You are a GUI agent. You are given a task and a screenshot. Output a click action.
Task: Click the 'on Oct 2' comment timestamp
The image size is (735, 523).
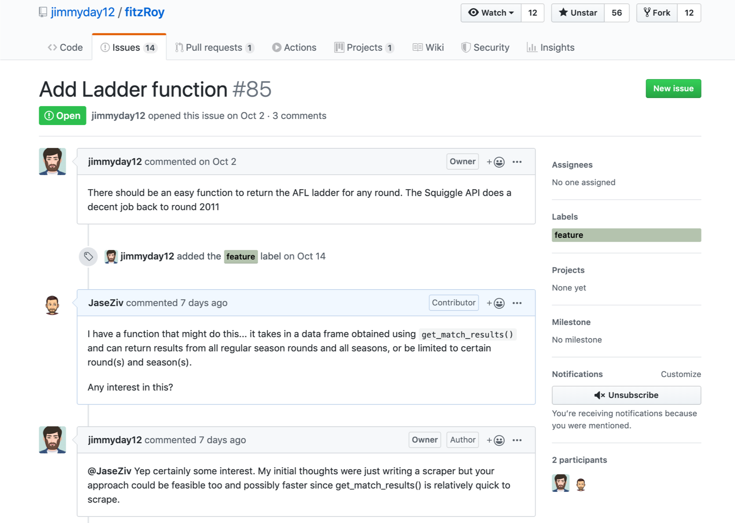click(x=218, y=162)
